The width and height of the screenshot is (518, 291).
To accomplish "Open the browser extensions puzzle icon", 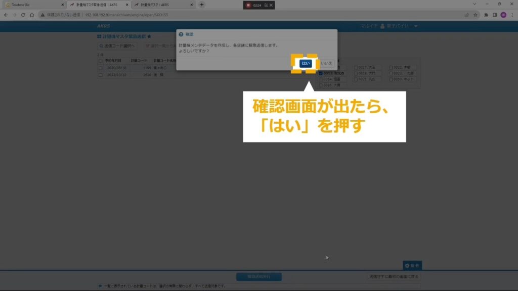I will (486, 15).
